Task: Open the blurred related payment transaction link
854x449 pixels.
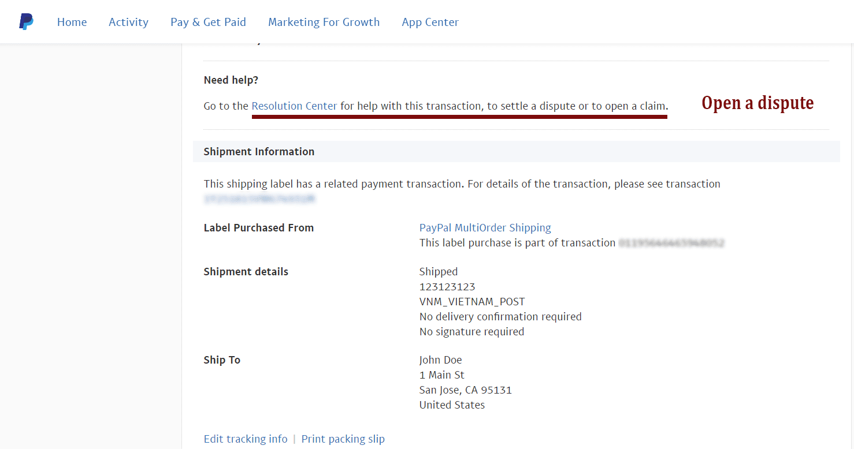Action: (x=259, y=199)
